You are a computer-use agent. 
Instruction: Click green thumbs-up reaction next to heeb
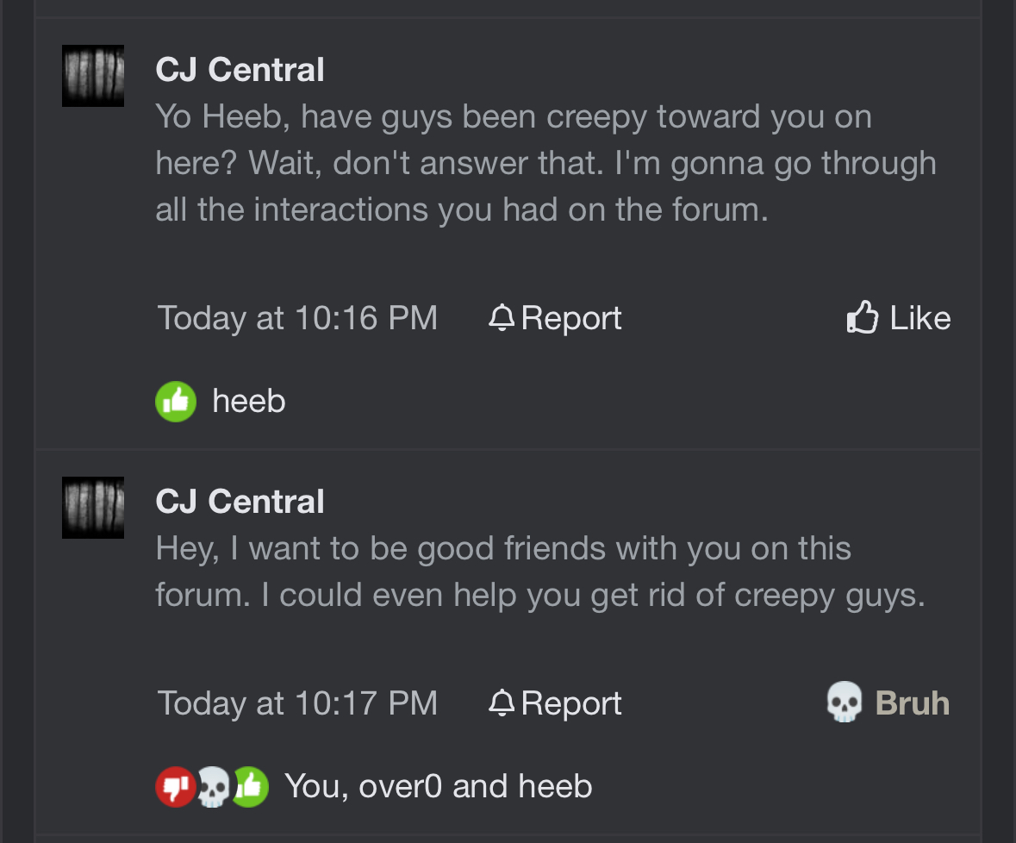coord(176,402)
